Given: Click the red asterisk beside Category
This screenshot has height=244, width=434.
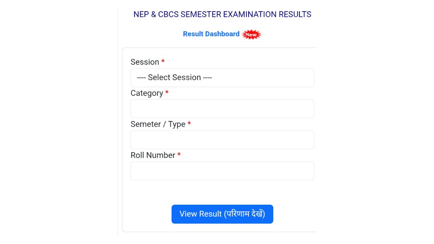Looking at the screenshot, I should click(x=167, y=93).
